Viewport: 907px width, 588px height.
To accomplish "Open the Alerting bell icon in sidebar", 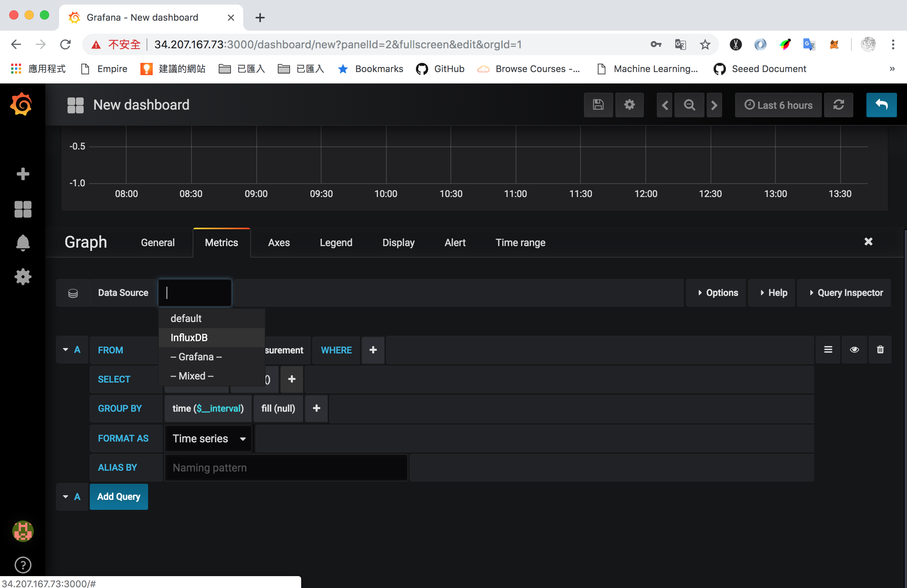I will click(23, 243).
